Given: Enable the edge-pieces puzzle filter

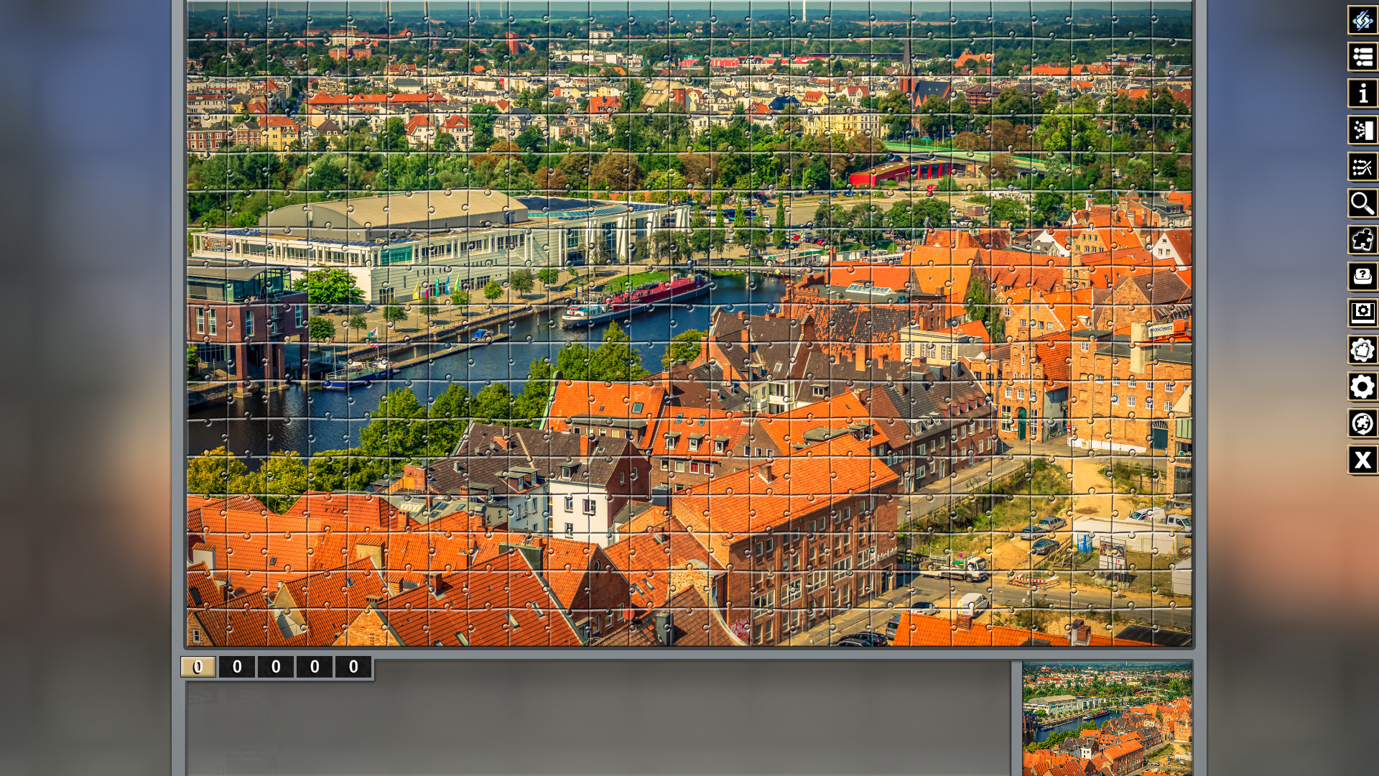Looking at the screenshot, I should (1362, 241).
